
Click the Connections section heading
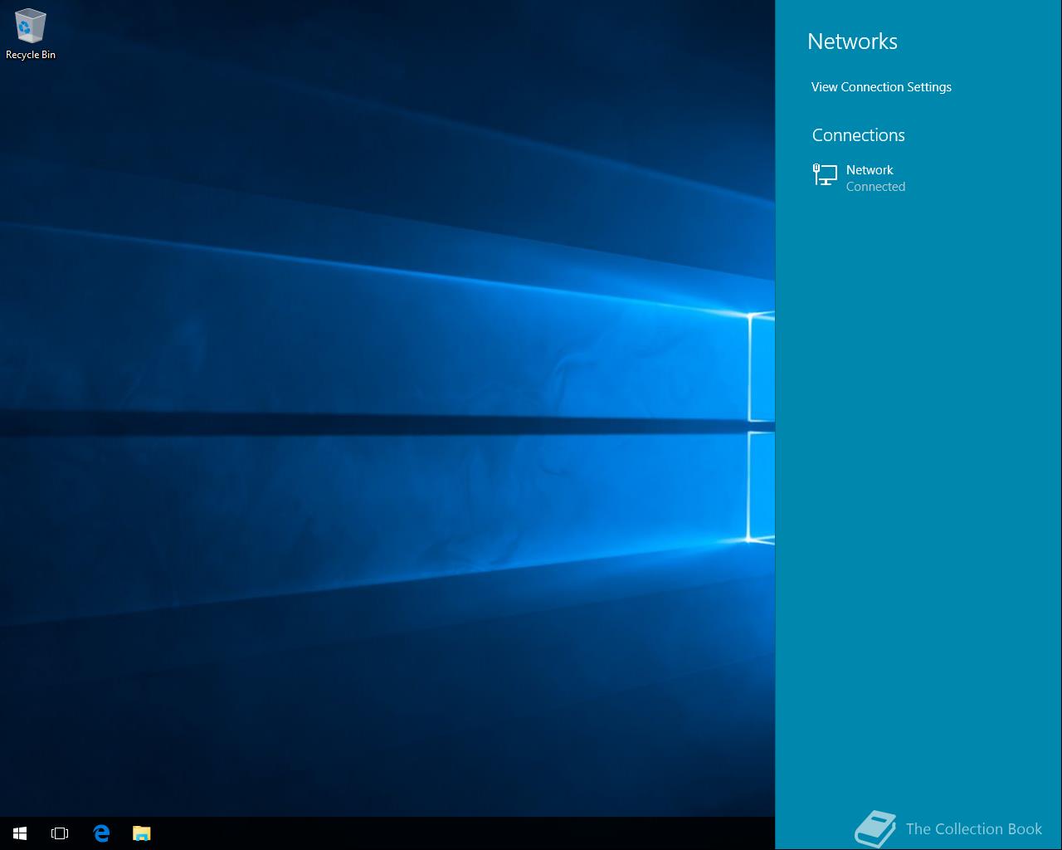pos(858,135)
